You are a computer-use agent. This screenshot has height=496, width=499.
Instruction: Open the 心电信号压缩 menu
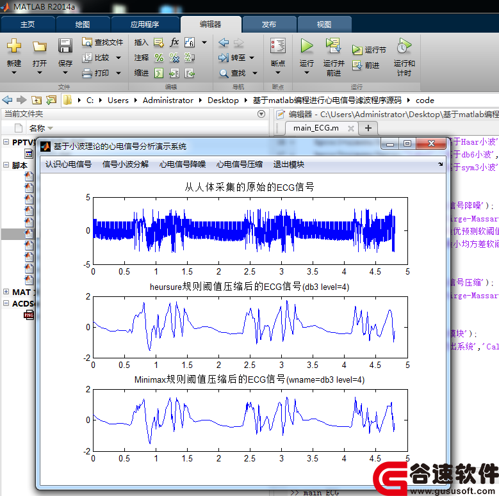coord(240,164)
